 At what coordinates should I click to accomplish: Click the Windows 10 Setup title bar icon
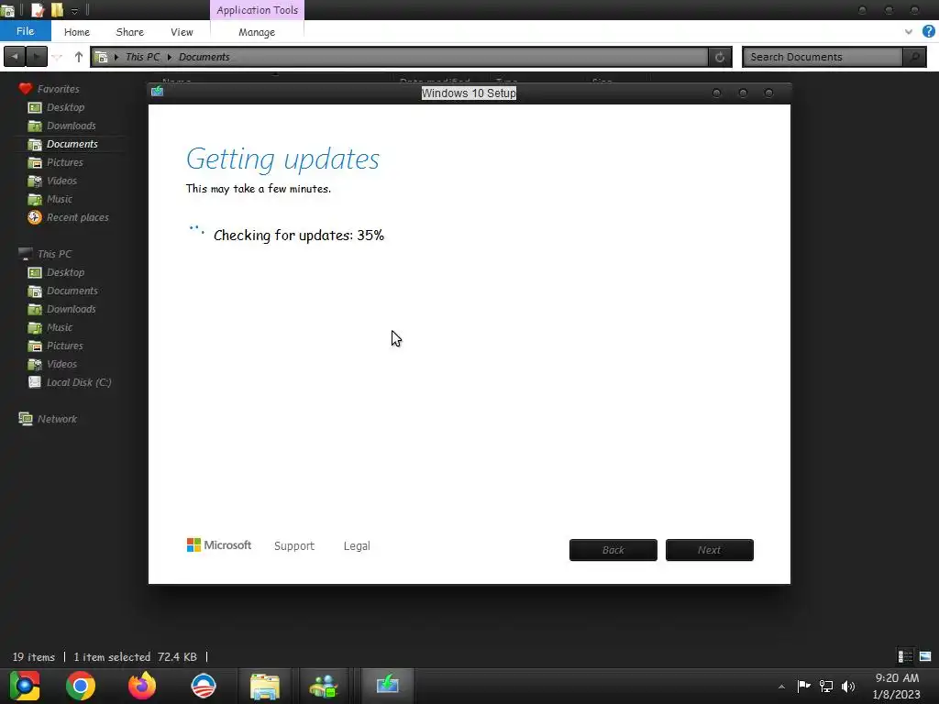tap(158, 91)
